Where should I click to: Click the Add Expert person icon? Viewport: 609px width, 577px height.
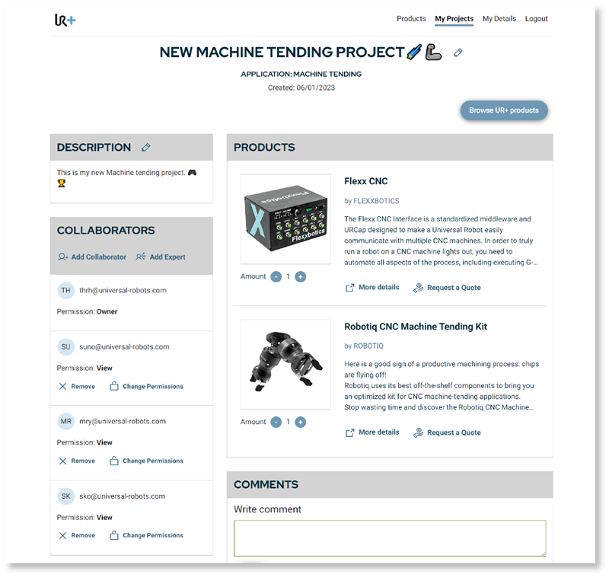[141, 257]
